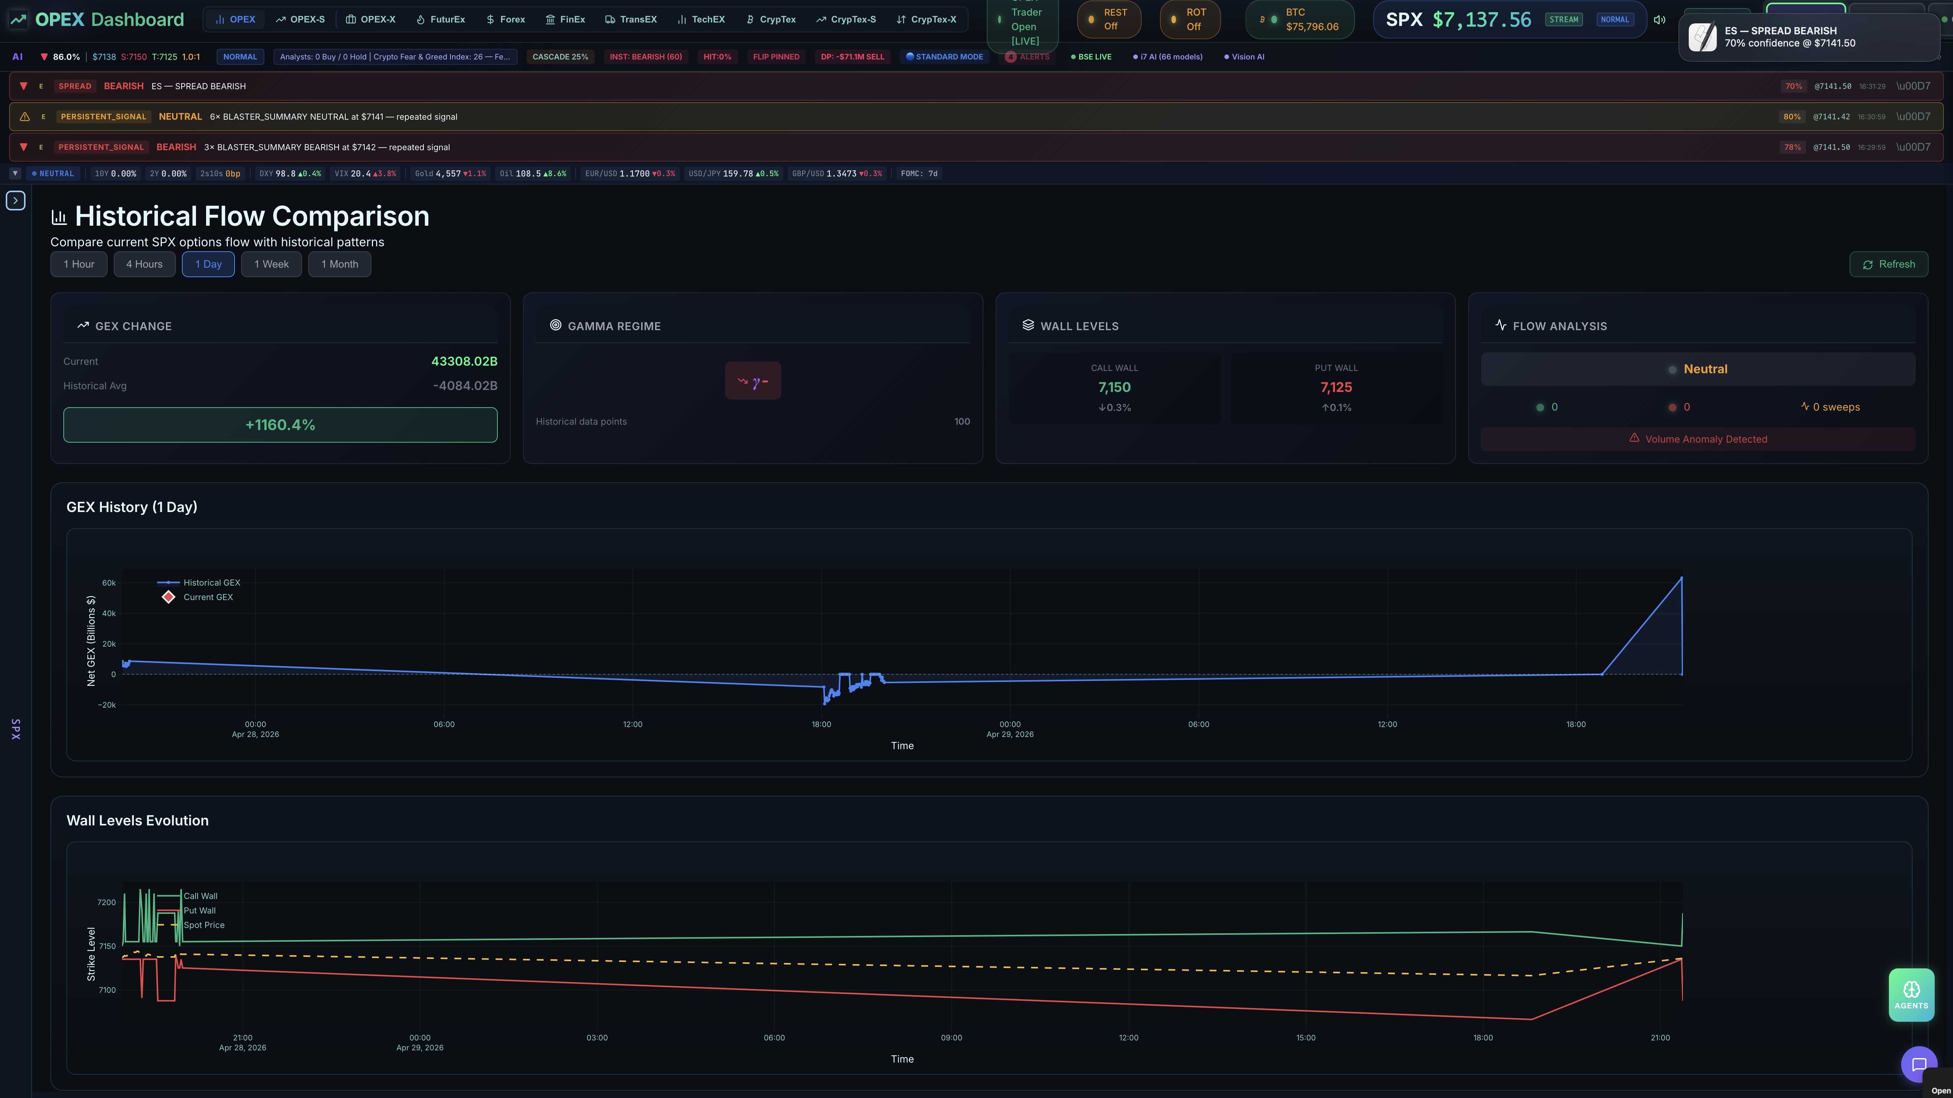This screenshot has width=1953, height=1098.
Task: Toggle the STREAM badge
Action: (x=1563, y=20)
